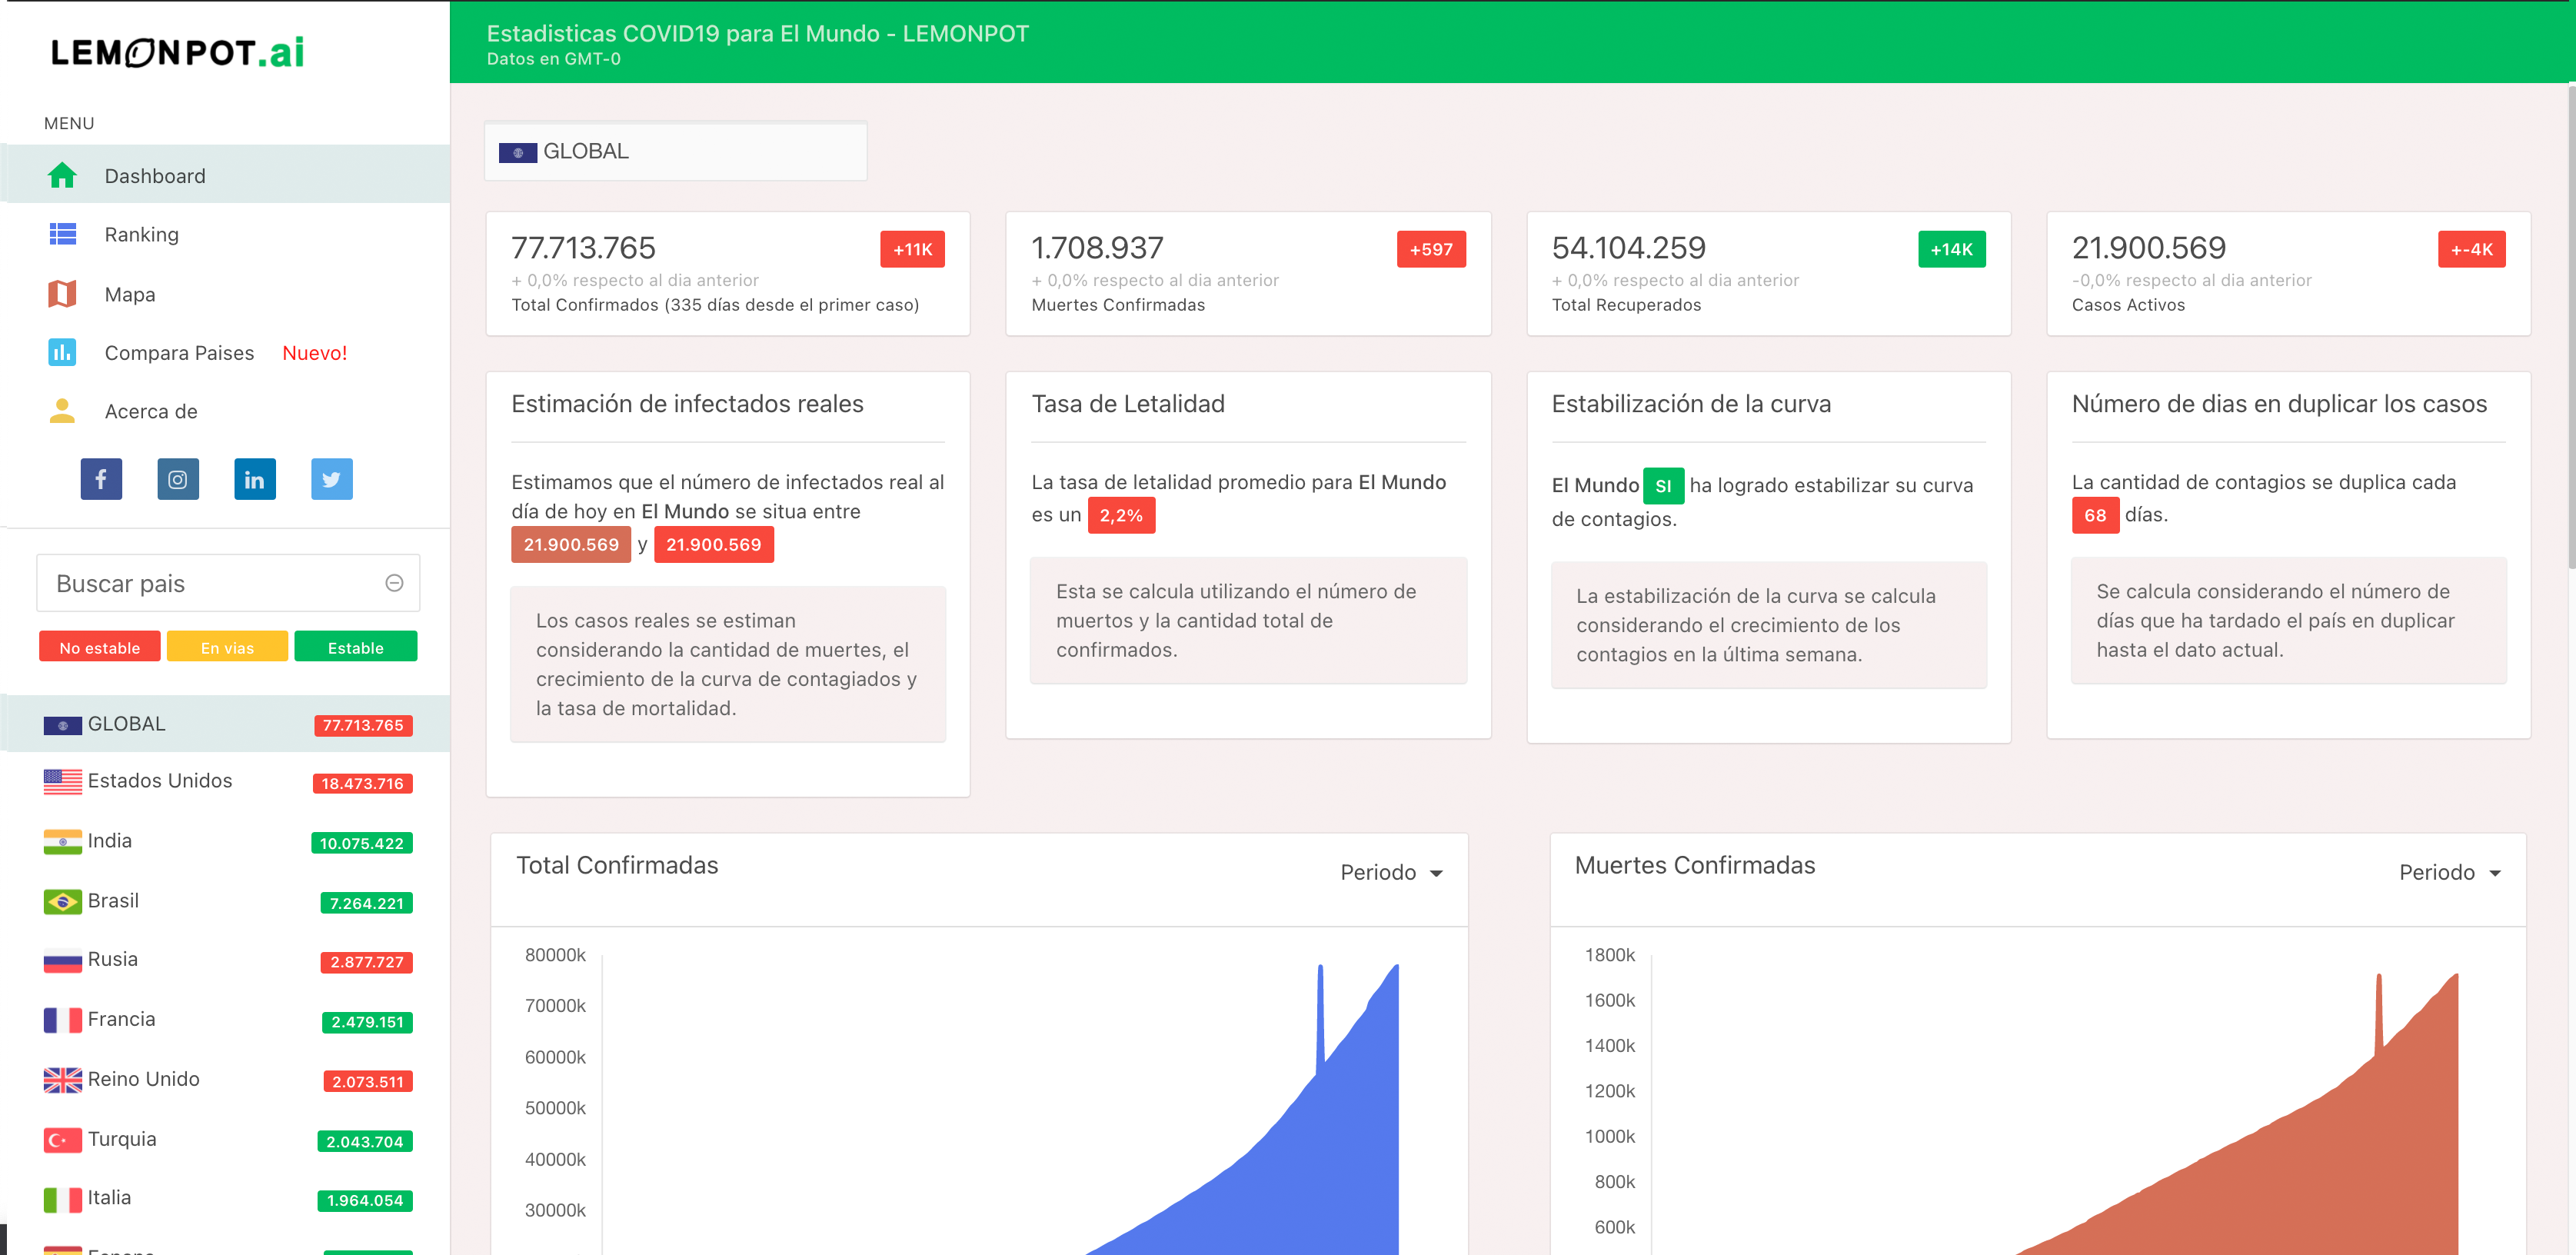Select India from the country list
The image size is (2576, 1255).
225,841
